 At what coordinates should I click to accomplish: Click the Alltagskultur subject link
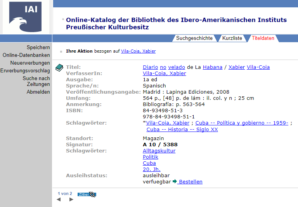point(159,151)
